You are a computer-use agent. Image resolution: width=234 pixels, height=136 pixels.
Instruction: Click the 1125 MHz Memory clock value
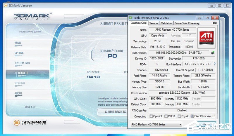(182, 99)
